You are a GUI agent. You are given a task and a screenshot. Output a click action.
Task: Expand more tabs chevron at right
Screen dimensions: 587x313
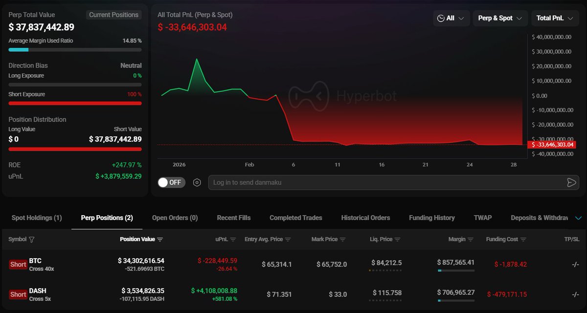[x=578, y=218]
